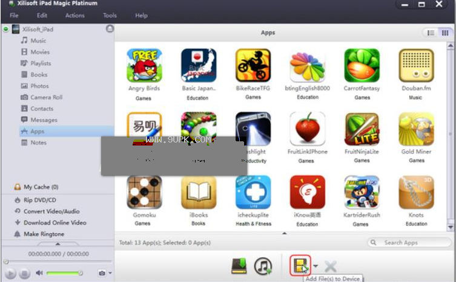Select Xilisoft_iPad device node
Screen dimensions: 456x282
point(38,30)
